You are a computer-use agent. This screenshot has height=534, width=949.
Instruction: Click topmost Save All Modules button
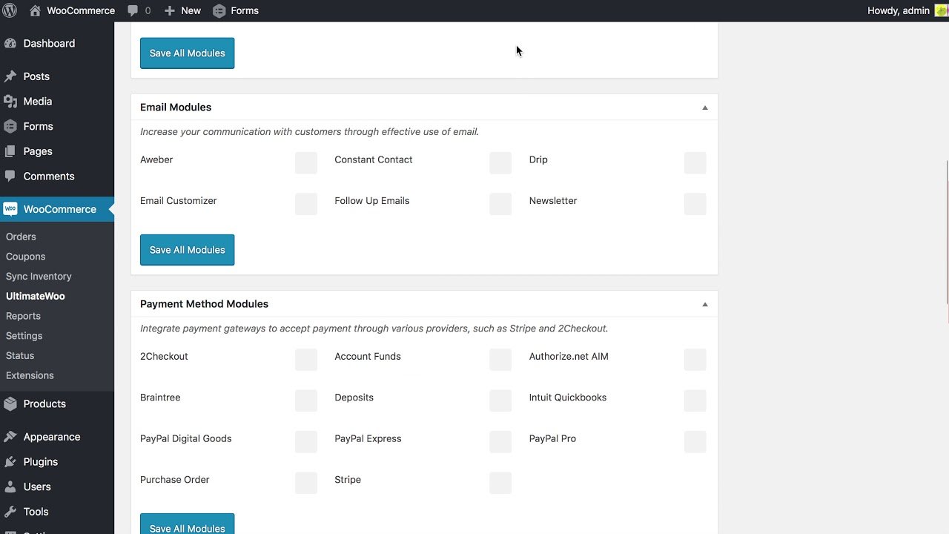(x=188, y=53)
